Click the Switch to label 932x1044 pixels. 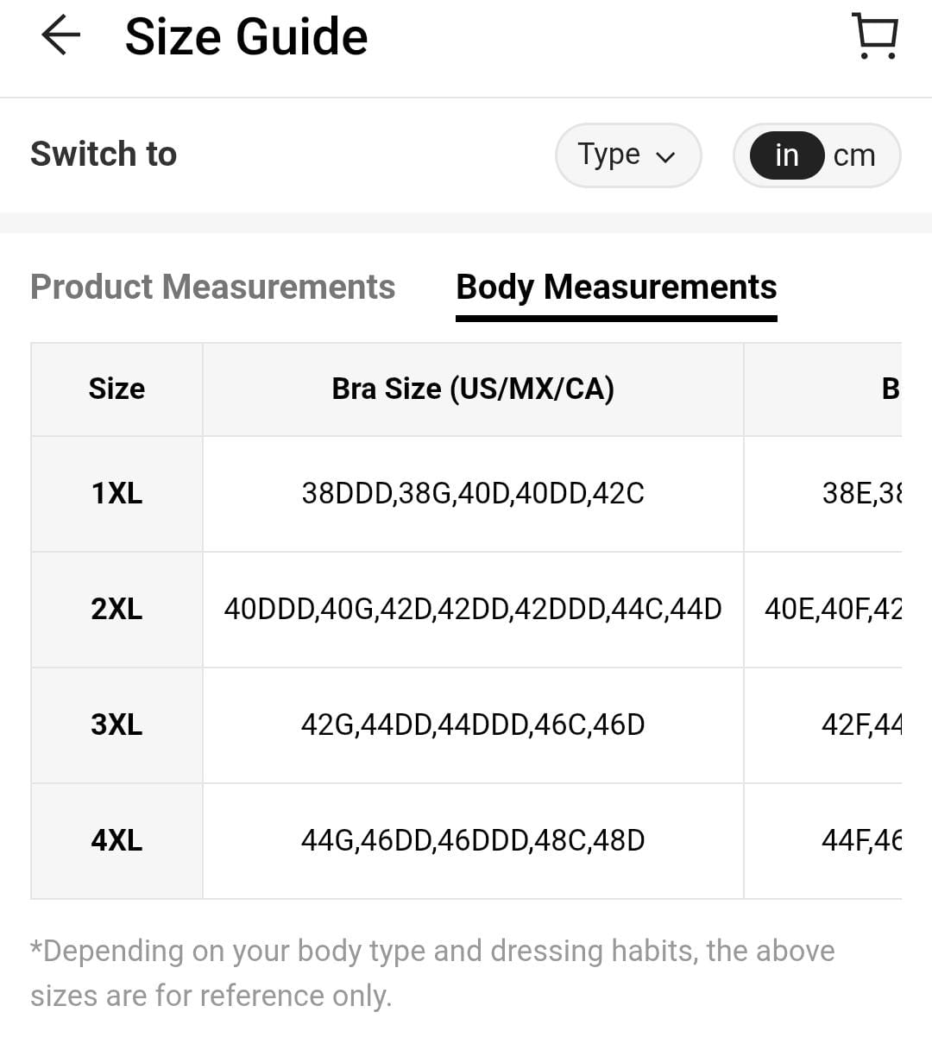pyautogui.click(x=104, y=155)
